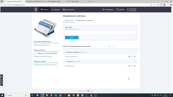
Task: Open Yandex Browser from the taskbar
Action: pos(78,95)
